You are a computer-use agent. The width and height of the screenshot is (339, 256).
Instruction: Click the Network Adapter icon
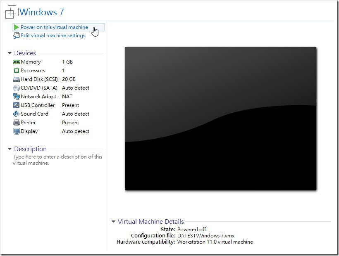(17, 97)
